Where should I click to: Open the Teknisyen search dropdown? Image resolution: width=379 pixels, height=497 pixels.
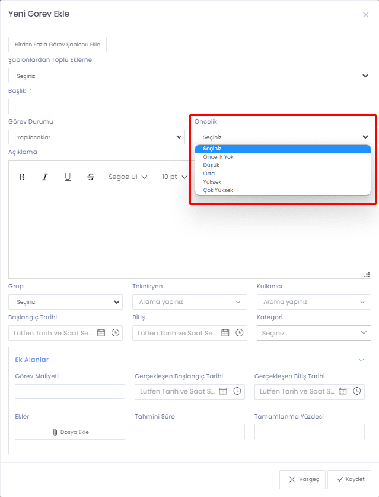190,302
